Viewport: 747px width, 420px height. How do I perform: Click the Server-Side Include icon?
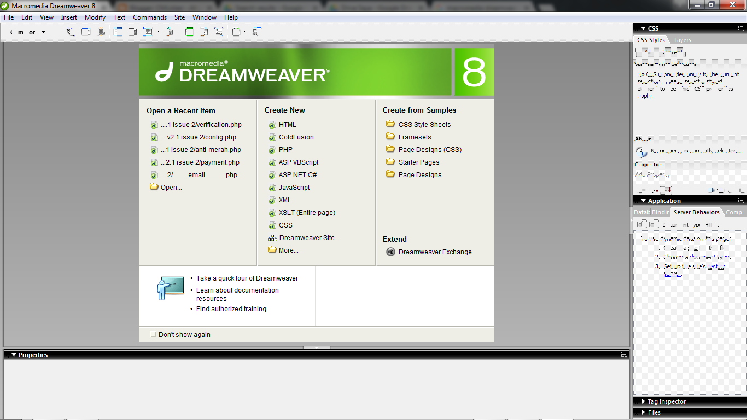204,32
